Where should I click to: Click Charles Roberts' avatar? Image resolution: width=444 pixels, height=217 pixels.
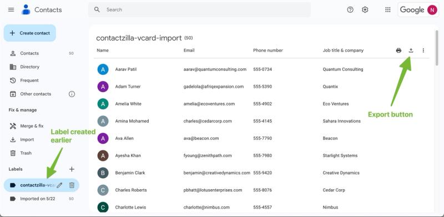pyautogui.click(x=103, y=190)
